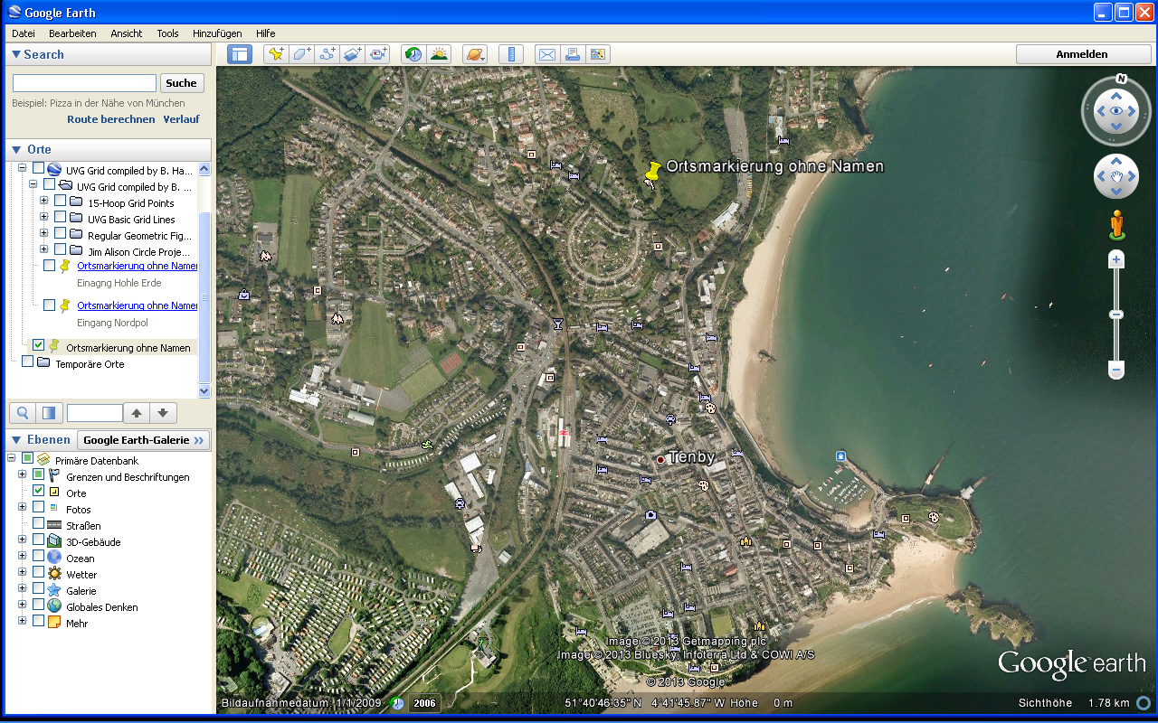Select the add path tool

pos(327,54)
